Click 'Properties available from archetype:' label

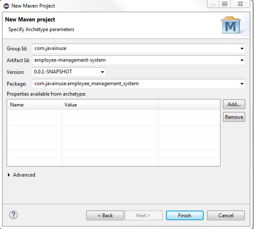(x=46, y=94)
